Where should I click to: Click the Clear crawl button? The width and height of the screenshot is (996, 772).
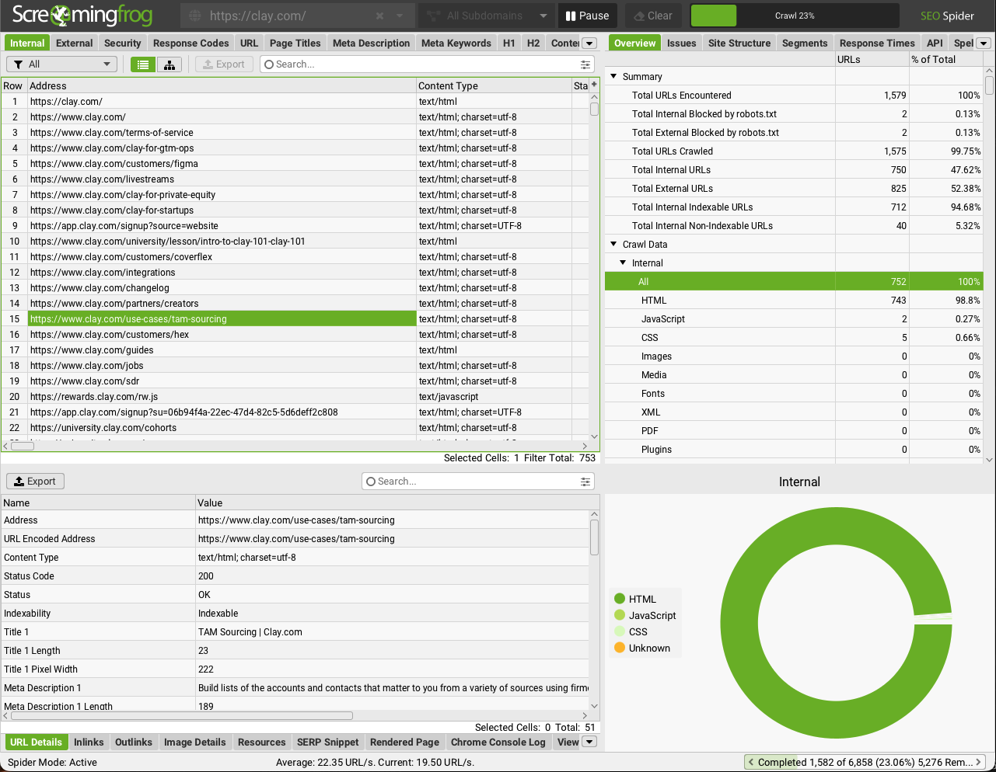653,16
